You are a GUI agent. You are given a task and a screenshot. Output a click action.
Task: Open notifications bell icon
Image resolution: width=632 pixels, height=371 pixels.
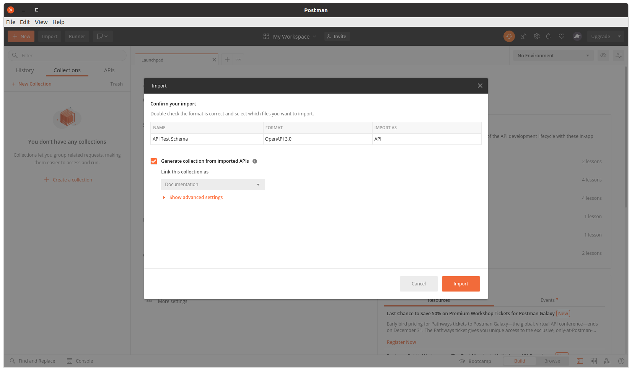(x=548, y=36)
